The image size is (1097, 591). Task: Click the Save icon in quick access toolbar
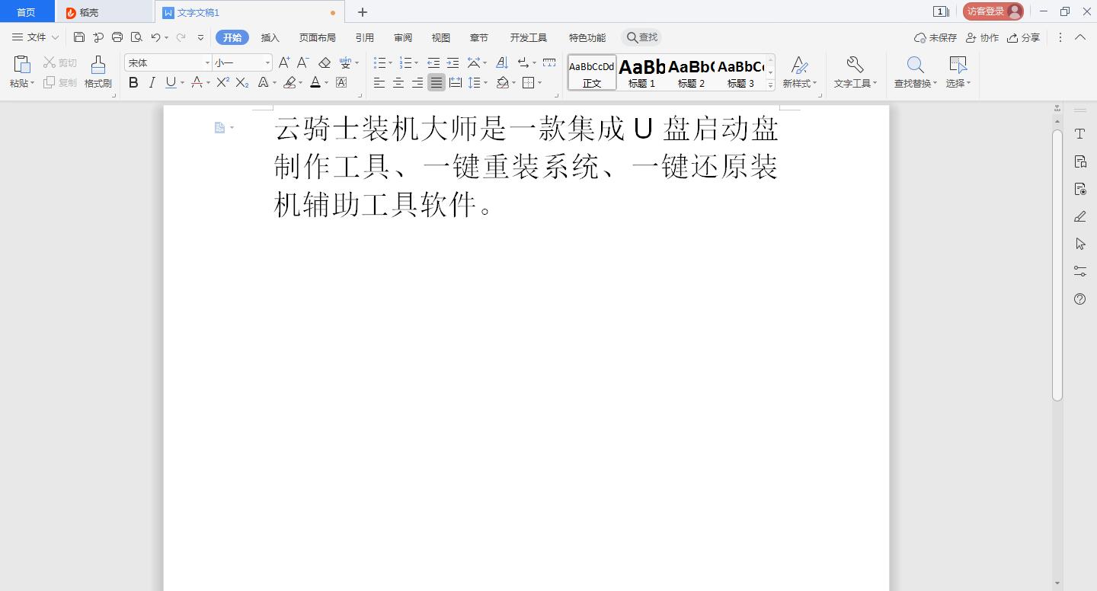79,37
